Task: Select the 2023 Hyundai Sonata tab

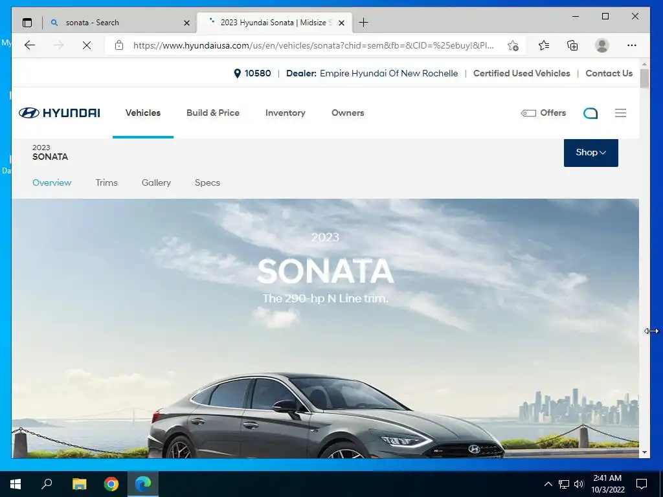Action: point(275,23)
